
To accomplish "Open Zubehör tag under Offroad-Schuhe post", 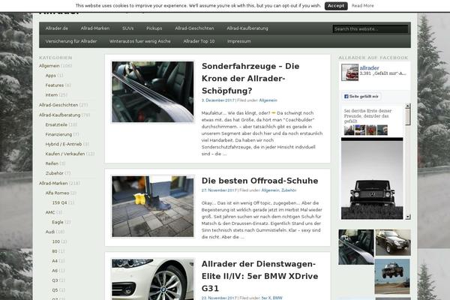I will [289, 190].
